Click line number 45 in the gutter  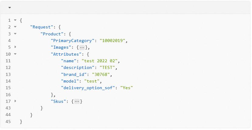click(8, 122)
